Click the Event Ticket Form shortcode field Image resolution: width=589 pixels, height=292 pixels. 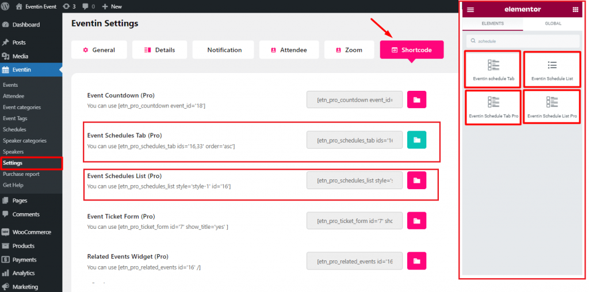point(354,221)
